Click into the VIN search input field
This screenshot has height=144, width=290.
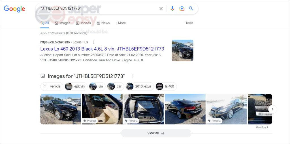[98, 8]
